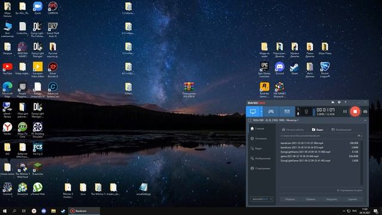382x215 pixels.
Task: Open File Explorer from the taskbar
Action: pyautogui.click(x=53, y=211)
